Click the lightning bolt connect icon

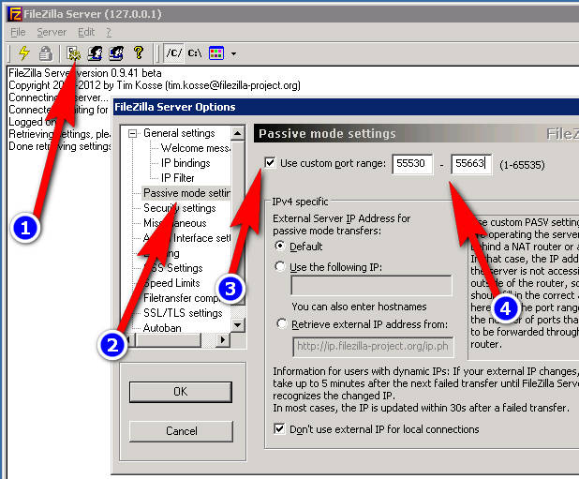[x=24, y=53]
